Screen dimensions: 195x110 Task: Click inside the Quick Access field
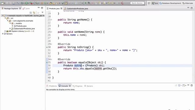point(137,3)
